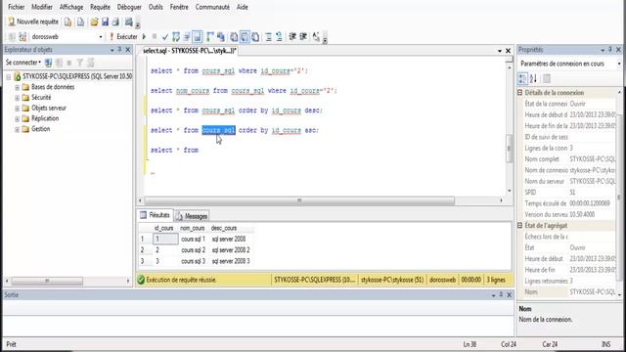Image resolution: width=626 pixels, height=352 pixels.
Task: Open the active files list arrow
Action: (500, 51)
